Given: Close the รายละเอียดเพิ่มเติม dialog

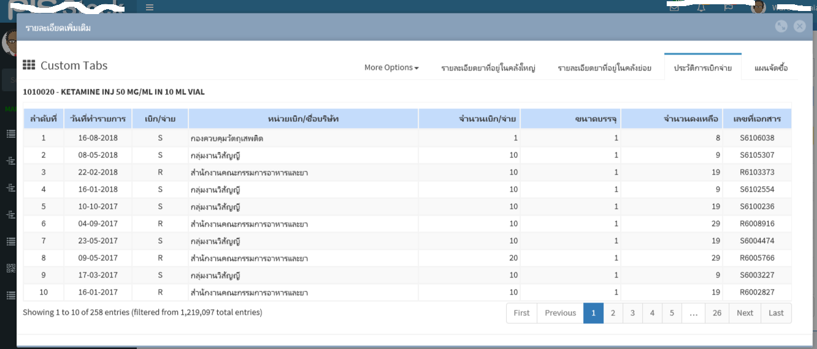Looking at the screenshot, I should tap(799, 26).
